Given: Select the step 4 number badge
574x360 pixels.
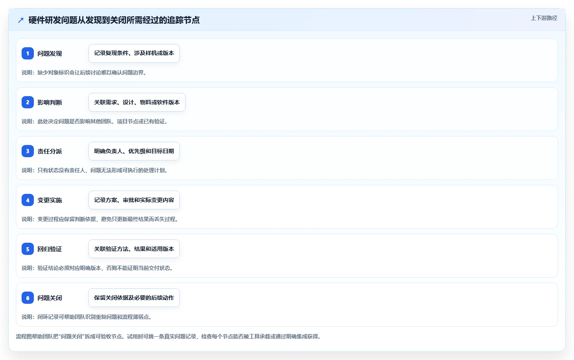Looking at the screenshot, I should (x=28, y=200).
